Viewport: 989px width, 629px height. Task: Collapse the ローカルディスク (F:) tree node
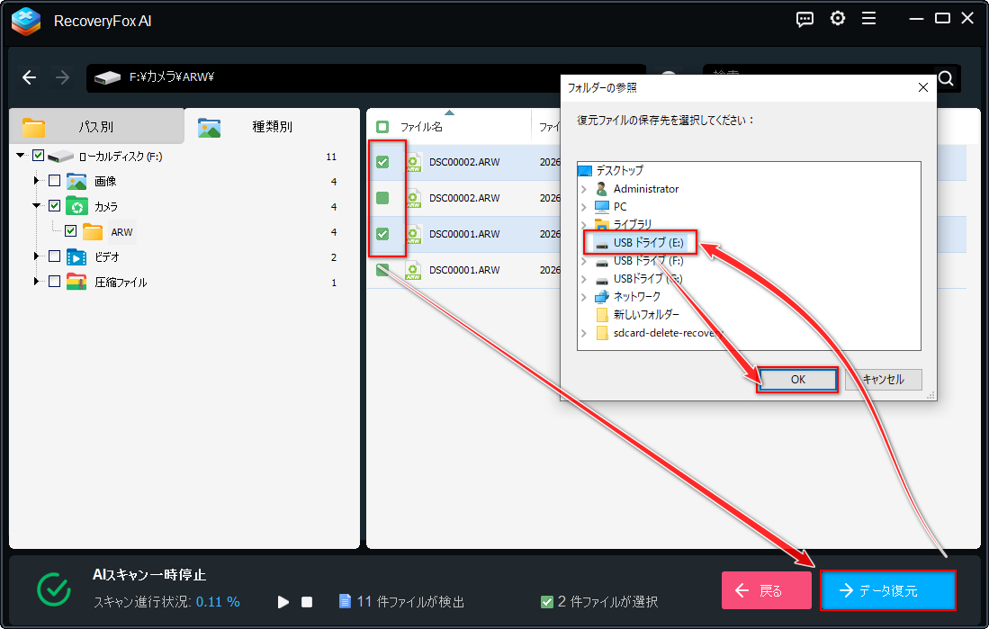click(20, 154)
